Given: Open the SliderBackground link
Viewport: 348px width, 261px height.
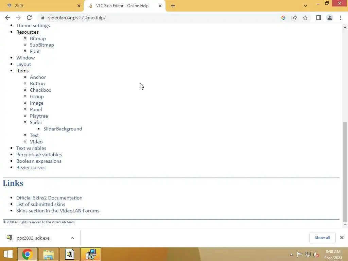Looking at the screenshot, I should [63, 129].
